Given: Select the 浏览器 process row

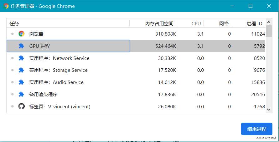Looking at the screenshot, I should (136, 34).
